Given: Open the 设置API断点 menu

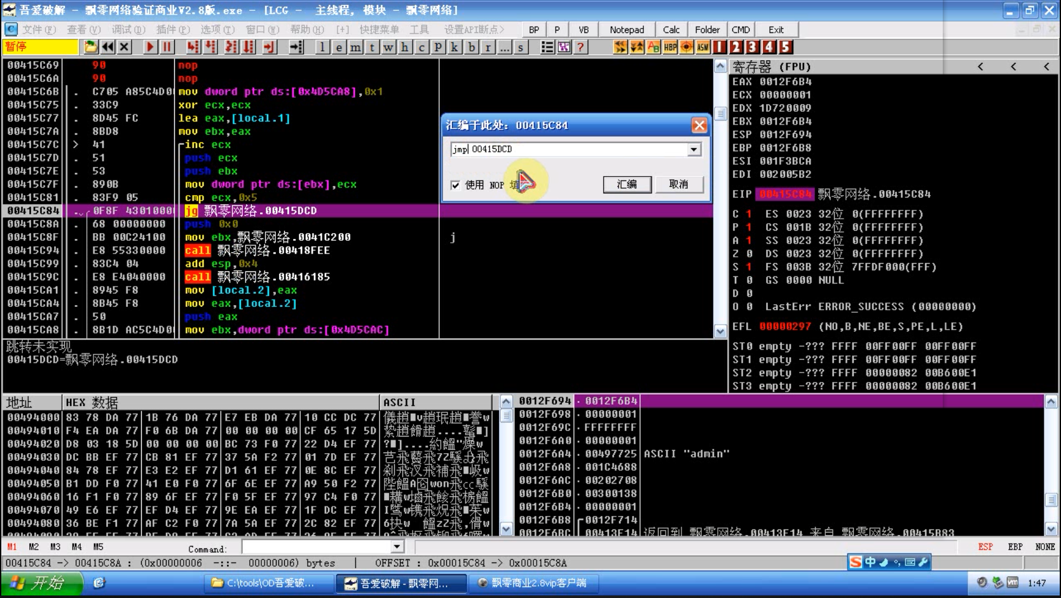Looking at the screenshot, I should coord(474,30).
